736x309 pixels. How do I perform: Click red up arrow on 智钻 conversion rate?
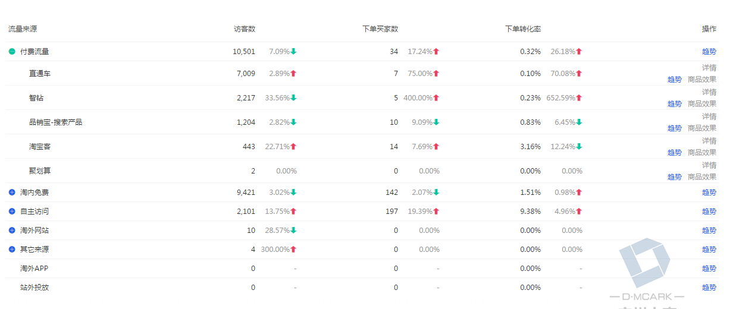coord(579,98)
